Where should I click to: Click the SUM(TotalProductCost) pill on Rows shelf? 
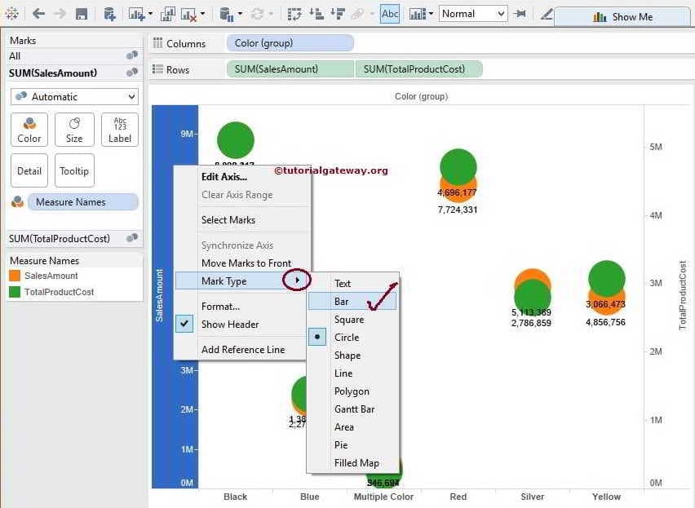[x=418, y=69]
